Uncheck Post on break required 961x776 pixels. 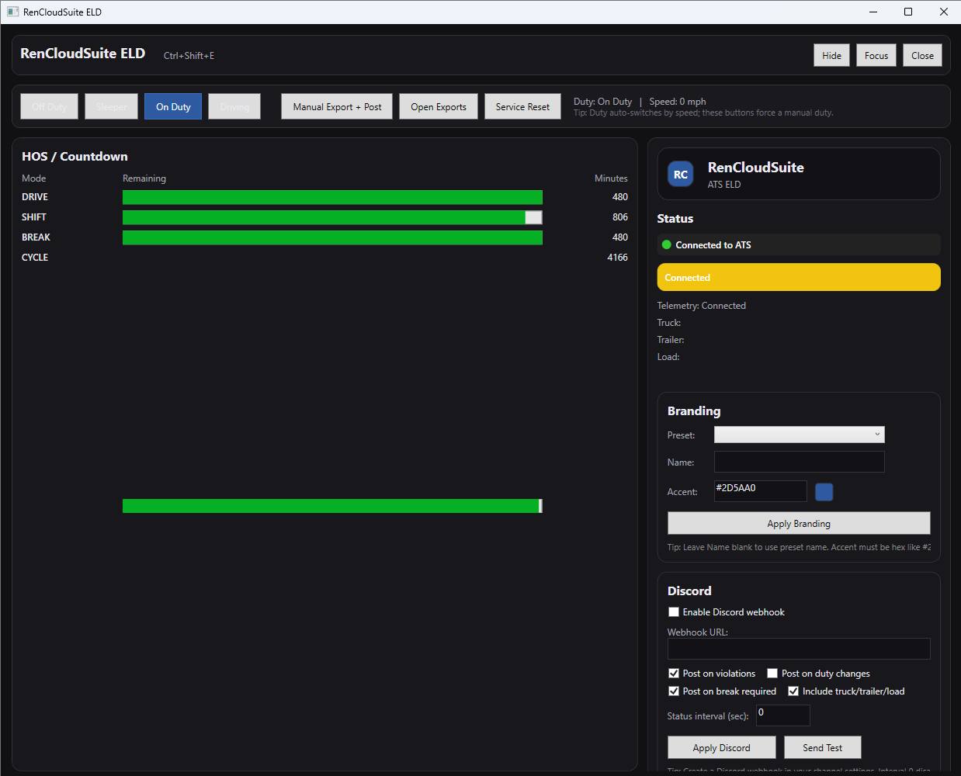tap(674, 691)
